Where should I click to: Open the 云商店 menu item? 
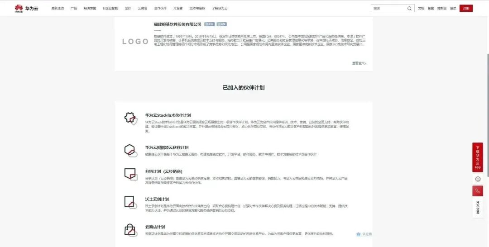143,9
